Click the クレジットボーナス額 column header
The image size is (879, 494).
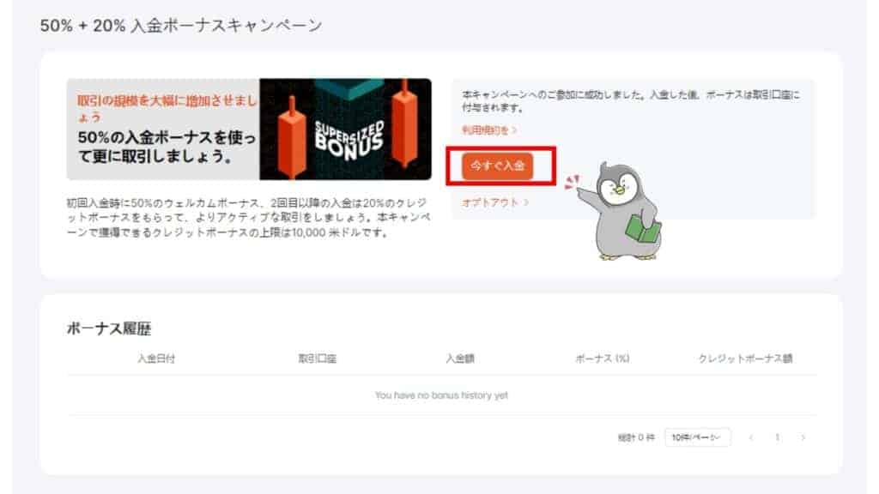click(x=745, y=358)
